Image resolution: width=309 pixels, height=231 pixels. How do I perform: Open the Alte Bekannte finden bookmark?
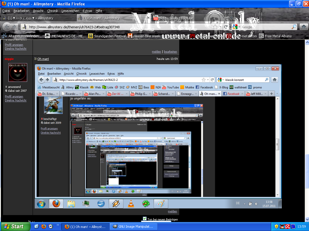pos(22,36)
